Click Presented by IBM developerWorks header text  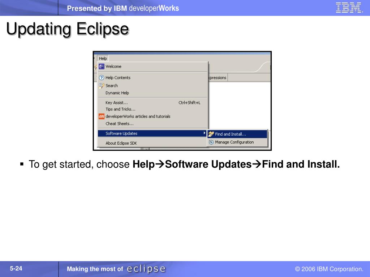point(123,8)
